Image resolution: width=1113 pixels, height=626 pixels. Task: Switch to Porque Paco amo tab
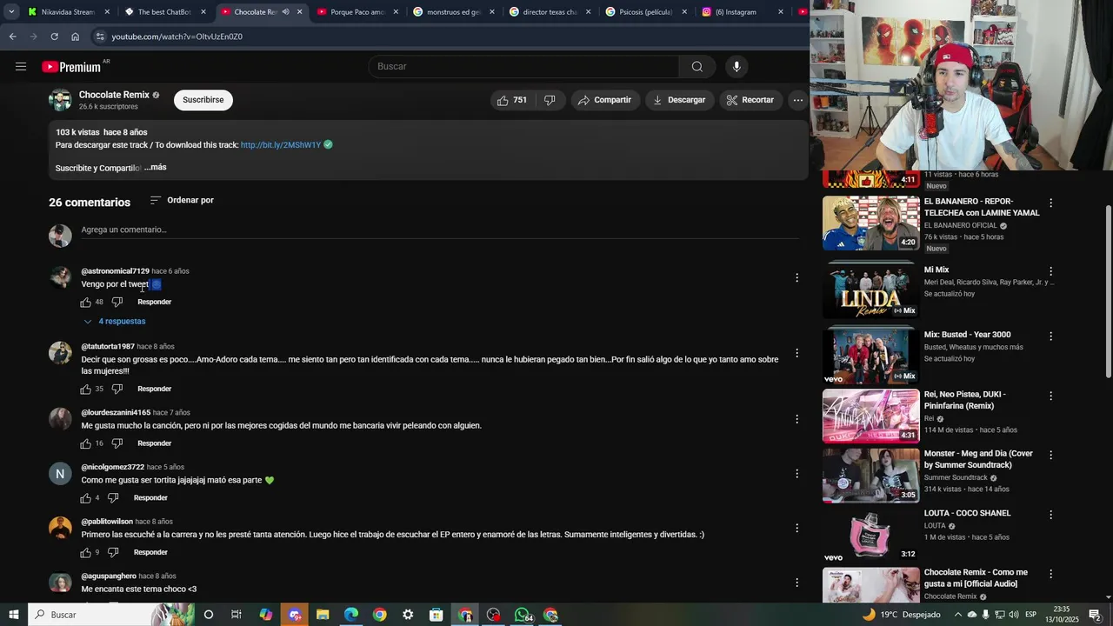(x=357, y=12)
